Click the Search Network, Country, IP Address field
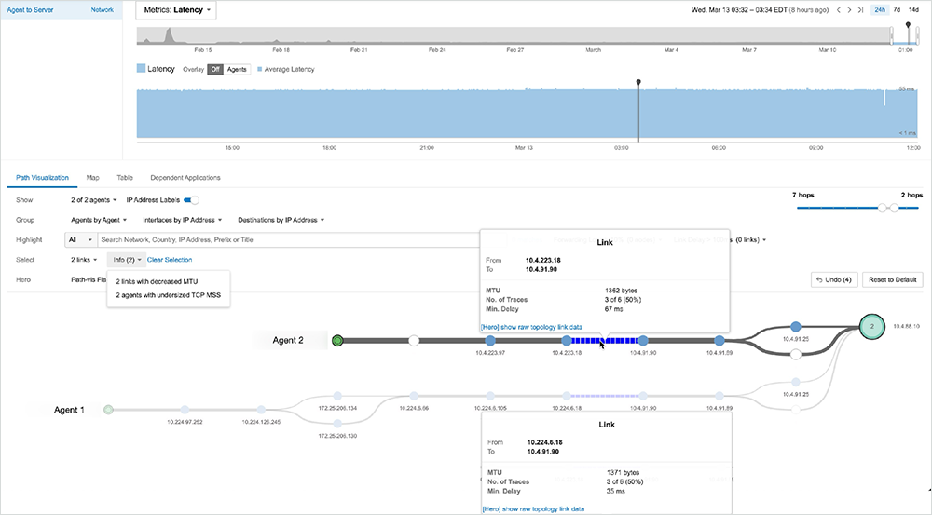Viewport: 932px width, 515px height. click(x=280, y=240)
